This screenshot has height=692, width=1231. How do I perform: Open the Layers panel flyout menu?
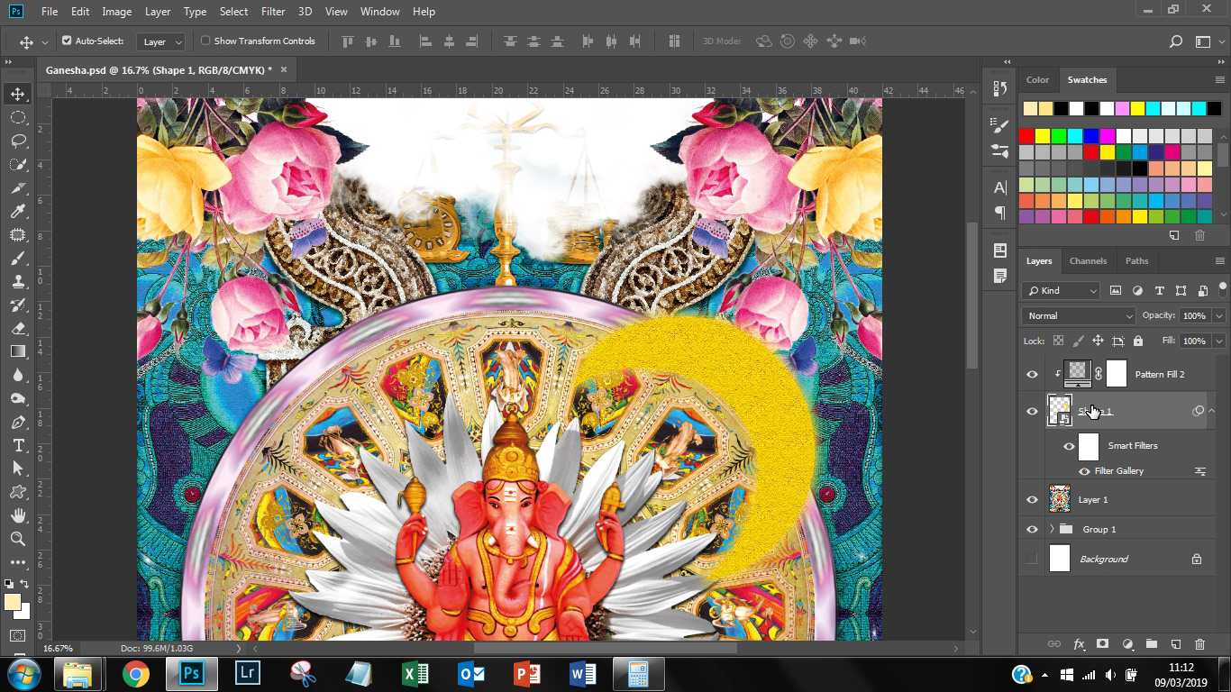[x=1218, y=260]
